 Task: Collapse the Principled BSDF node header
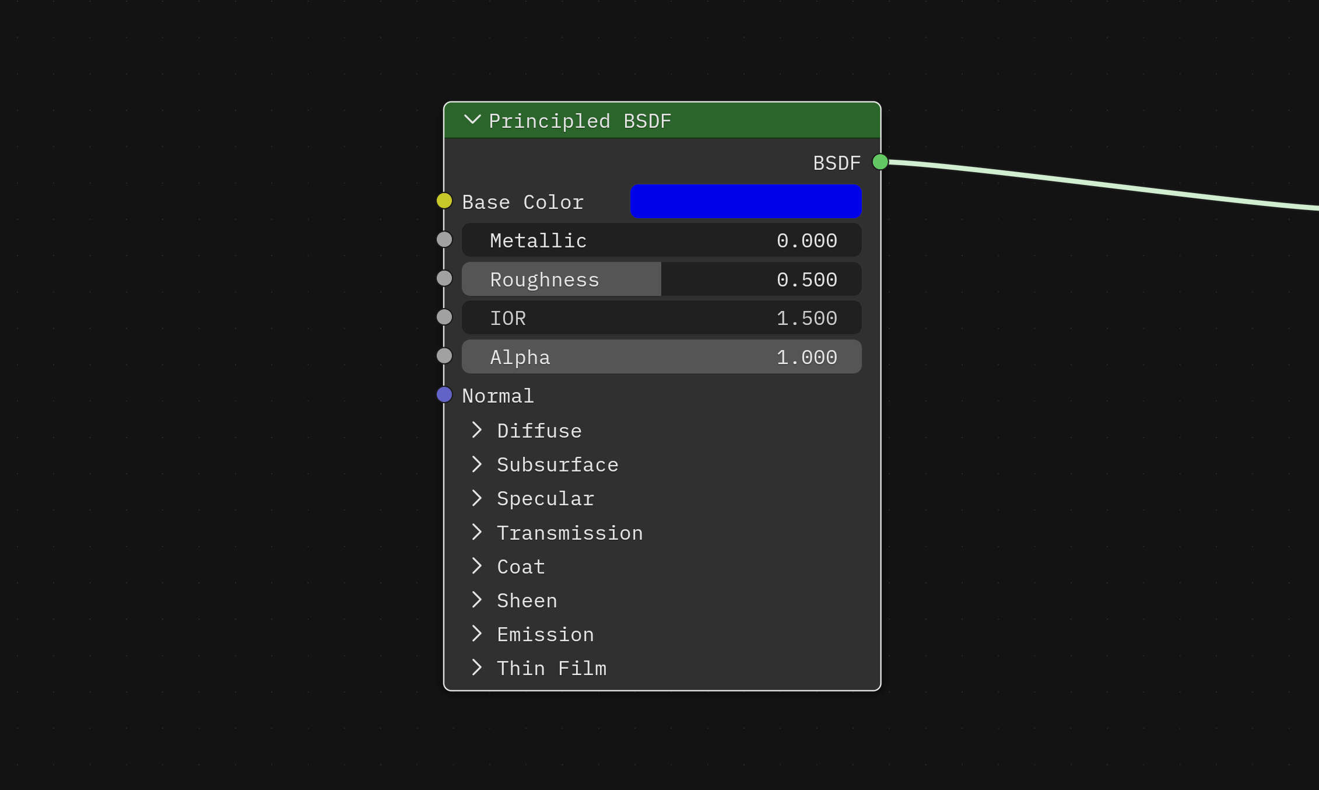coord(473,120)
